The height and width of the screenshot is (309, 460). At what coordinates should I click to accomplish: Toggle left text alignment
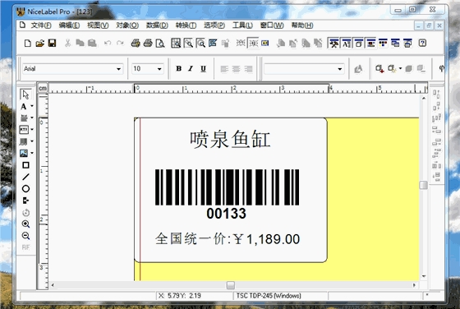224,69
